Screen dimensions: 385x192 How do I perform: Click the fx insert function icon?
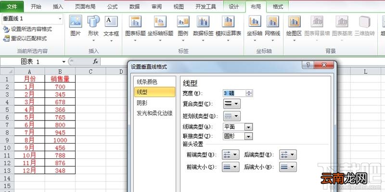95,62
